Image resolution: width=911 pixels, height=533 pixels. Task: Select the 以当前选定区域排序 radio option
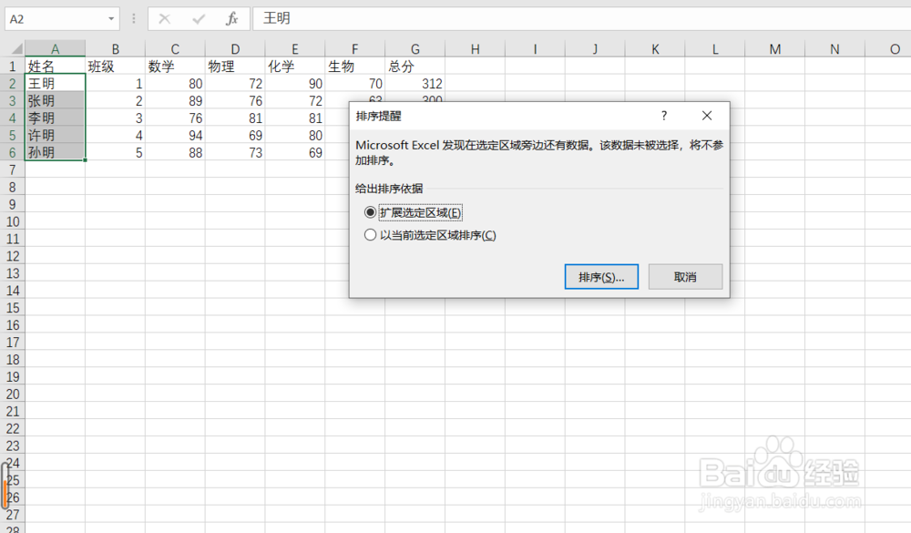coord(371,234)
